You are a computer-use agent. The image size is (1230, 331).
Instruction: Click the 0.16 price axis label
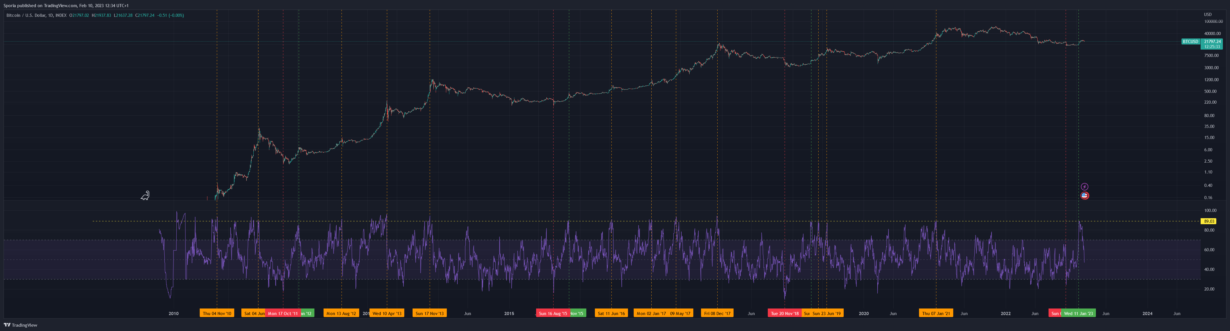pos(1208,197)
